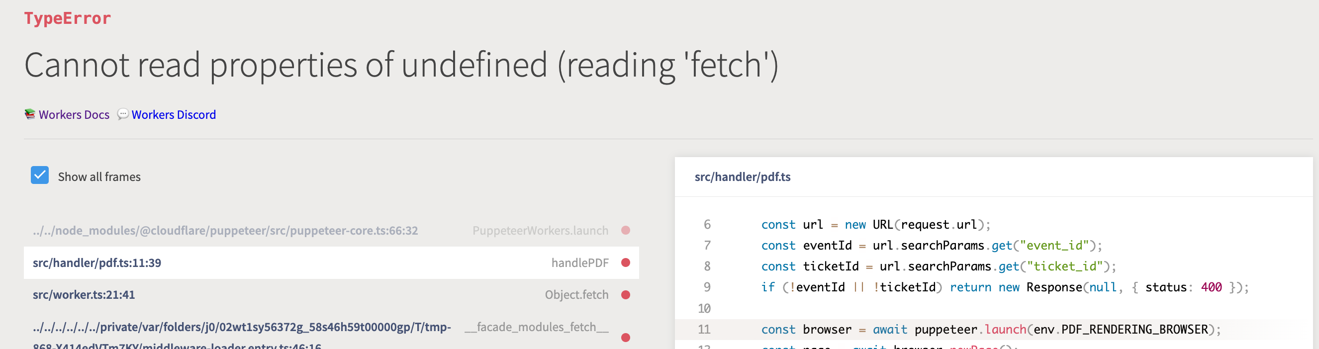1319x349 pixels.
Task: Click the "Show all frames" label text
Action: pyautogui.click(x=99, y=177)
